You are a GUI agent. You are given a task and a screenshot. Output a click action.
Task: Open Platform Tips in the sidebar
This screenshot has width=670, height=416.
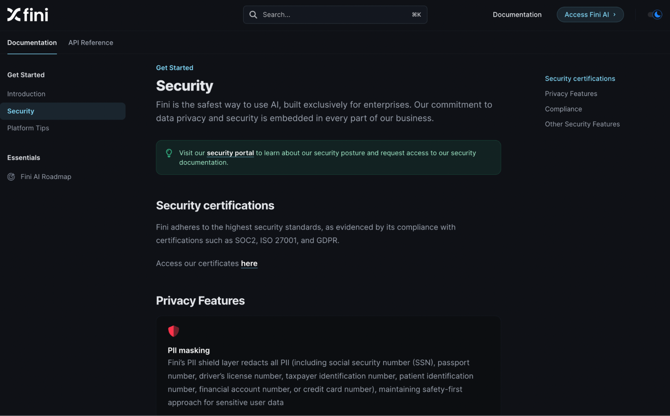point(28,128)
